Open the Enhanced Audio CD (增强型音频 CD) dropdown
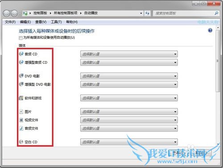Viewport: 223px width, 168px height. coord(129,62)
